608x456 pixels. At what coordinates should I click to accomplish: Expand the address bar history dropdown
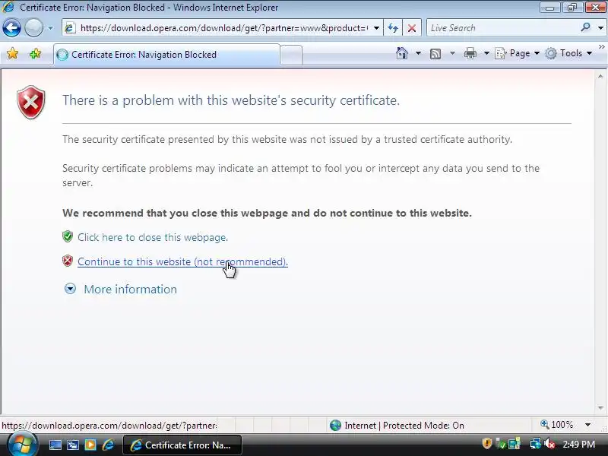click(376, 28)
